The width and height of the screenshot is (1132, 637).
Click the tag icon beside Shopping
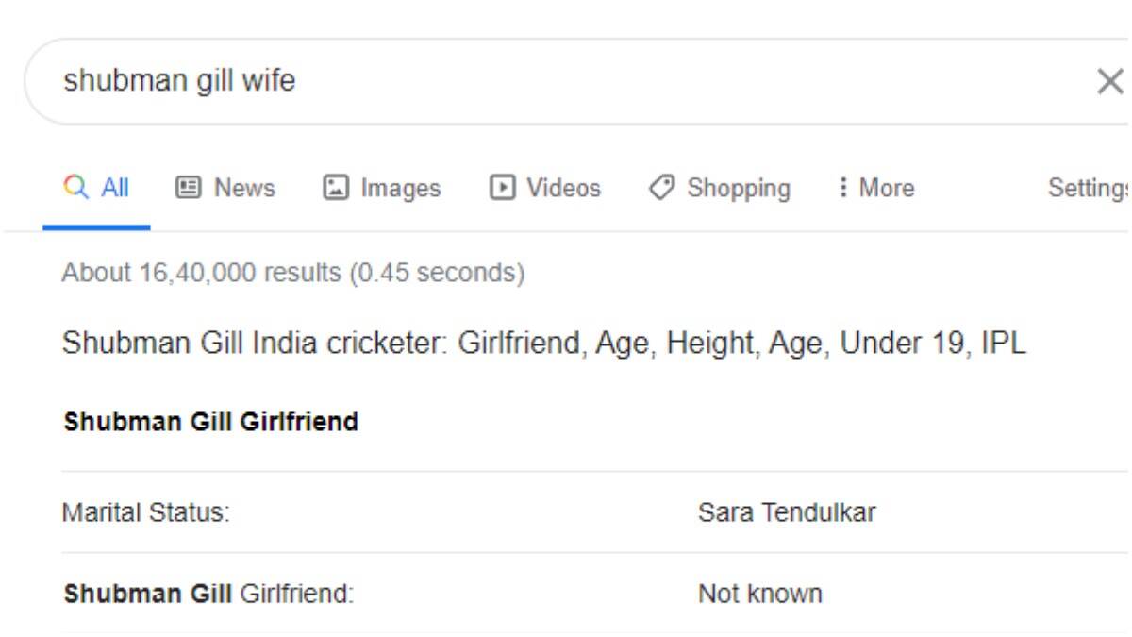point(661,188)
